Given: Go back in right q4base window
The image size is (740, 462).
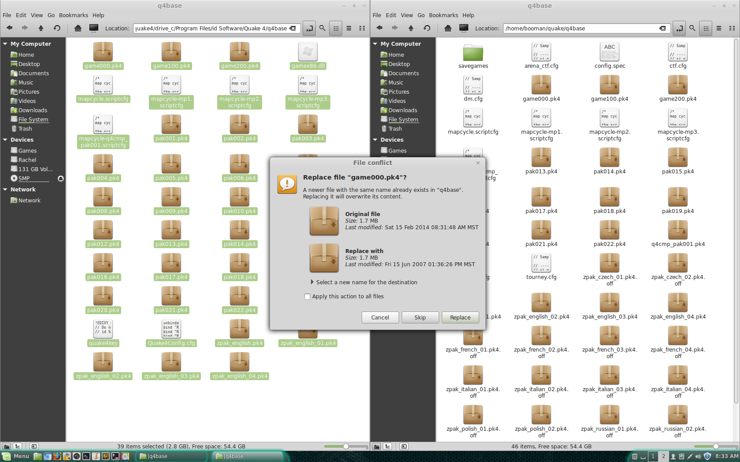Looking at the screenshot, I should [x=379, y=28].
